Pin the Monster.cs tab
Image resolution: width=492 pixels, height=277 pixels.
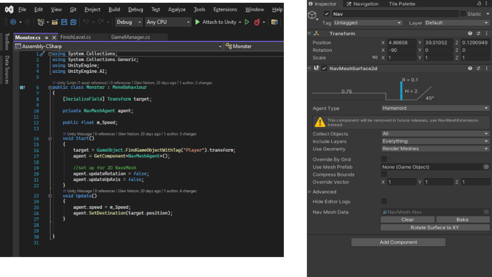(46, 37)
